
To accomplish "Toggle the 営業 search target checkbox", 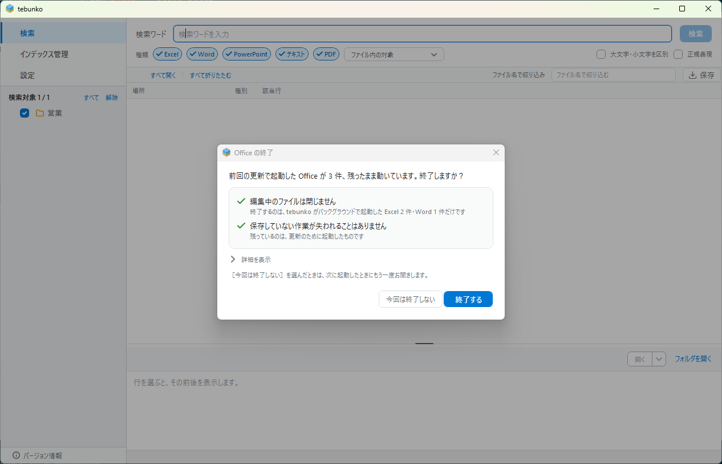I will (x=25, y=113).
